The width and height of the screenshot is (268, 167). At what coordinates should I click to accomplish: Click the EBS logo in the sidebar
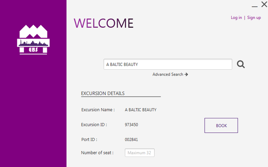[x=33, y=40]
